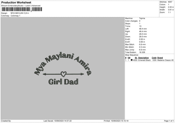Click Total Bobbin 18.35ft value
The height and width of the screenshot is (123, 175).
[142, 52]
